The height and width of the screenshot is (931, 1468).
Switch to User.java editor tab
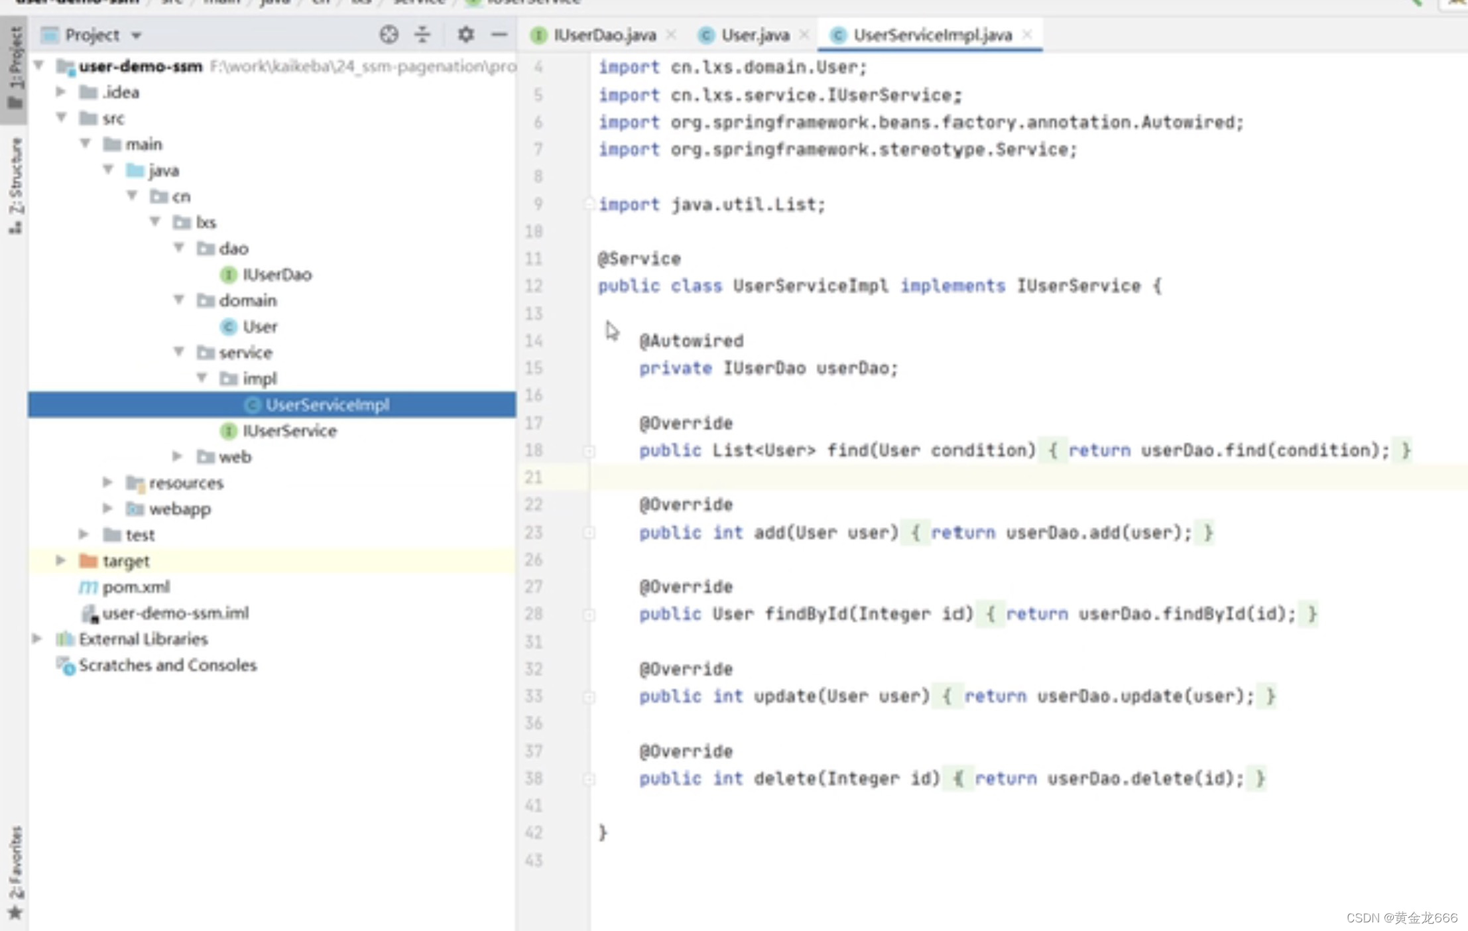(x=755, y=35)
